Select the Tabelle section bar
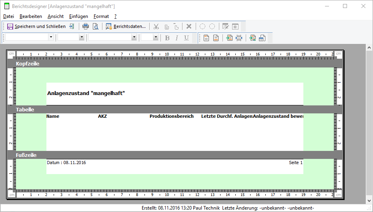 (175, 109)
